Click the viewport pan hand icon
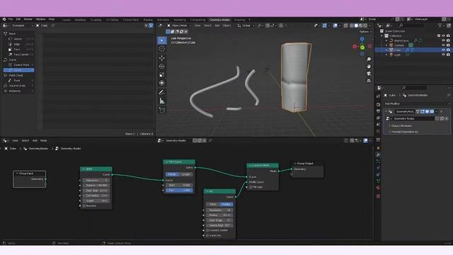 [369, 67]
